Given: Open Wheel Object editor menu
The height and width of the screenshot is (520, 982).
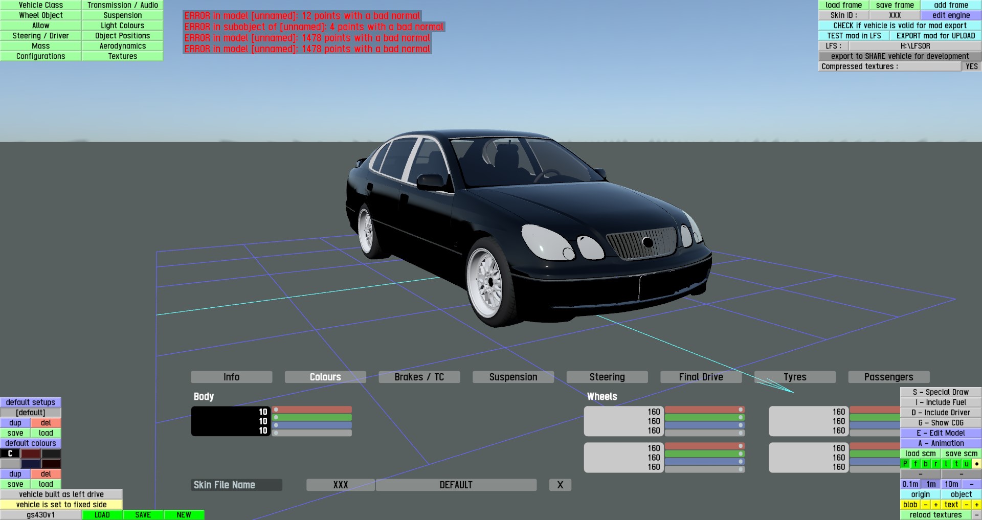Looking at the screenshot, I should click(41, 15).
